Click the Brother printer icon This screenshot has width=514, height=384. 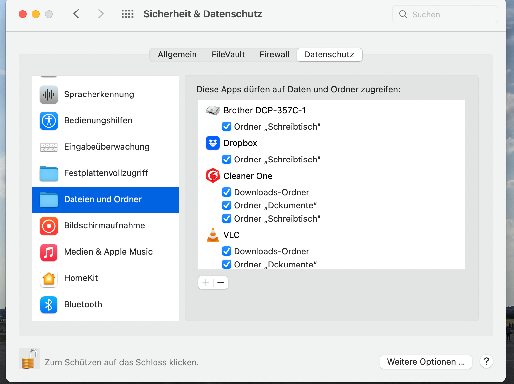point(213,110)
